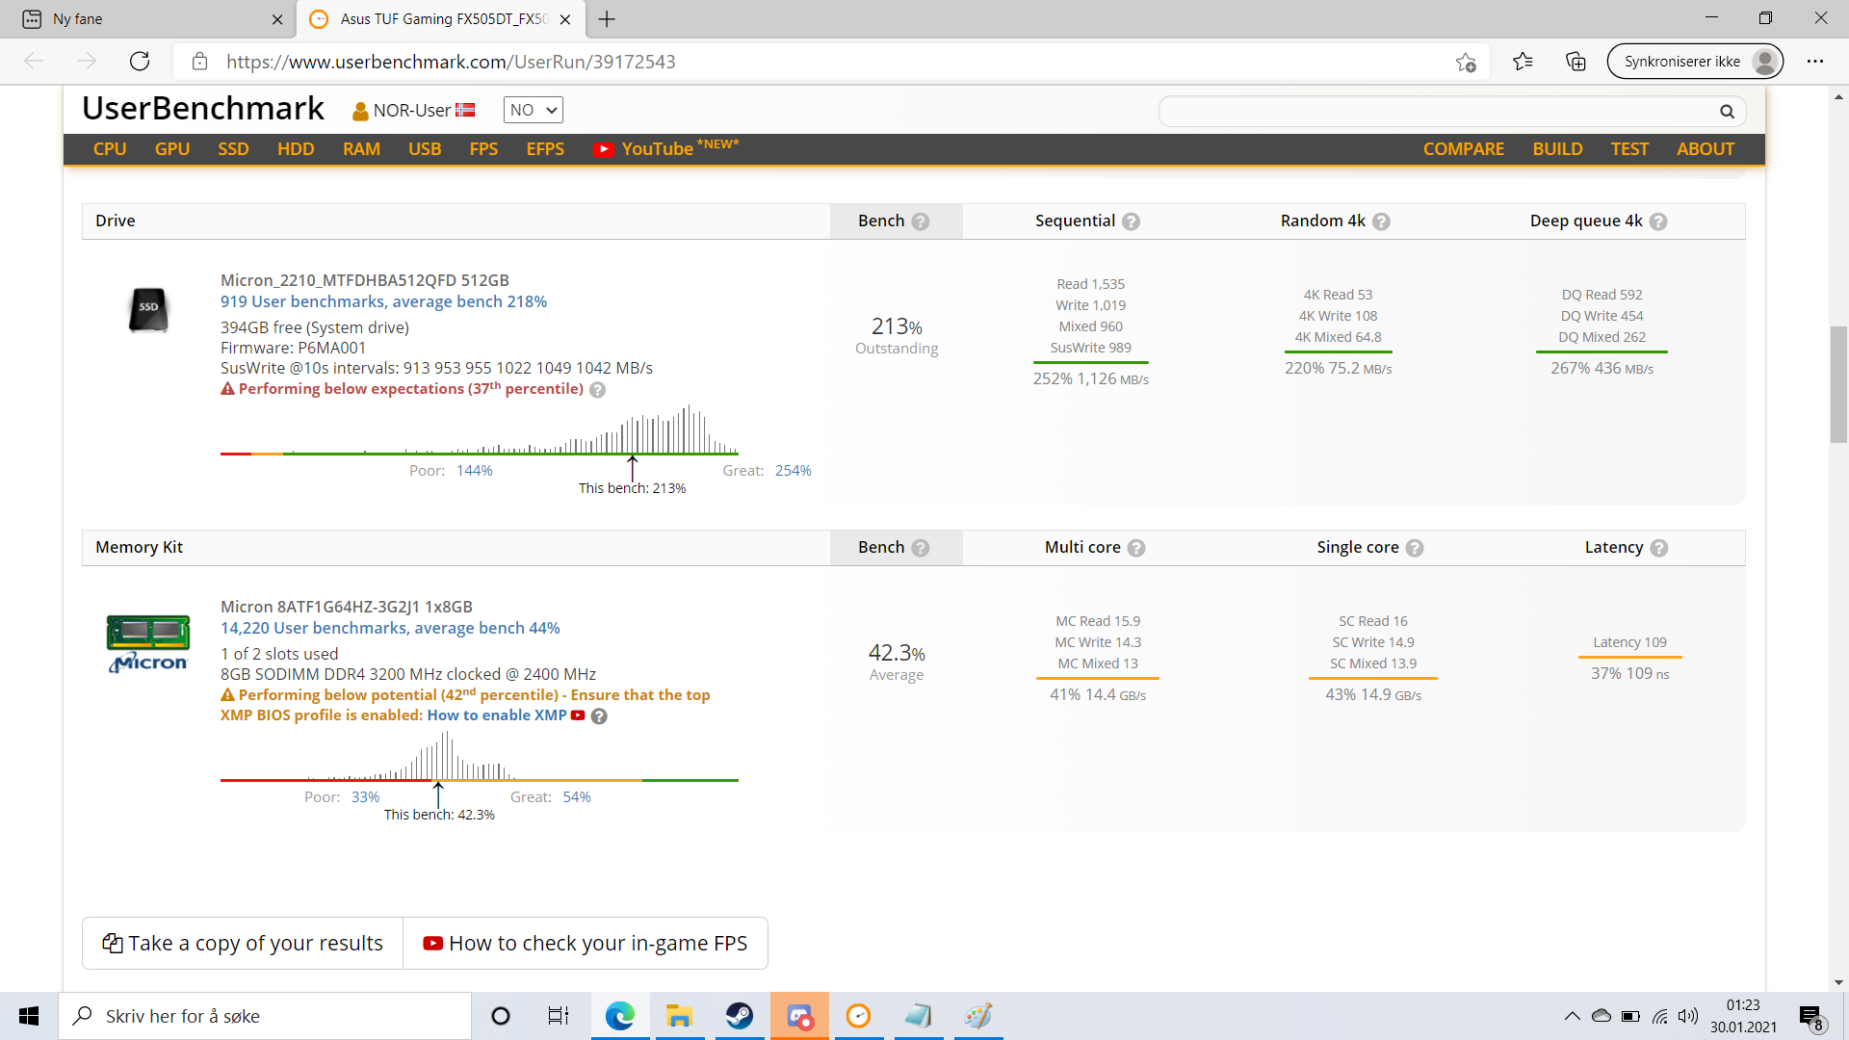1849x1040 pixels.
Task: Click help icon after 37th percentile warning
Action: (x=597, y=390)
